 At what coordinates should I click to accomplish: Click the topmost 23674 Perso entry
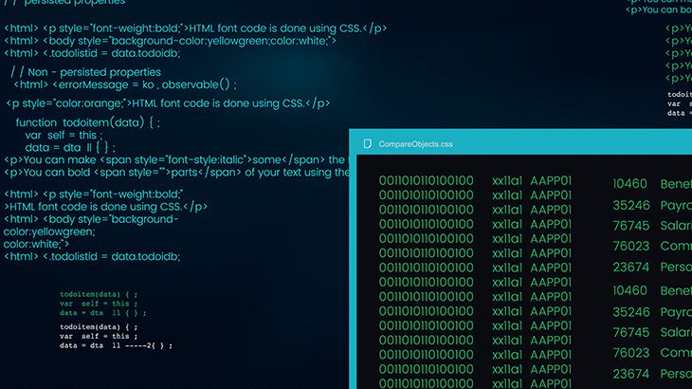[652, 268]
